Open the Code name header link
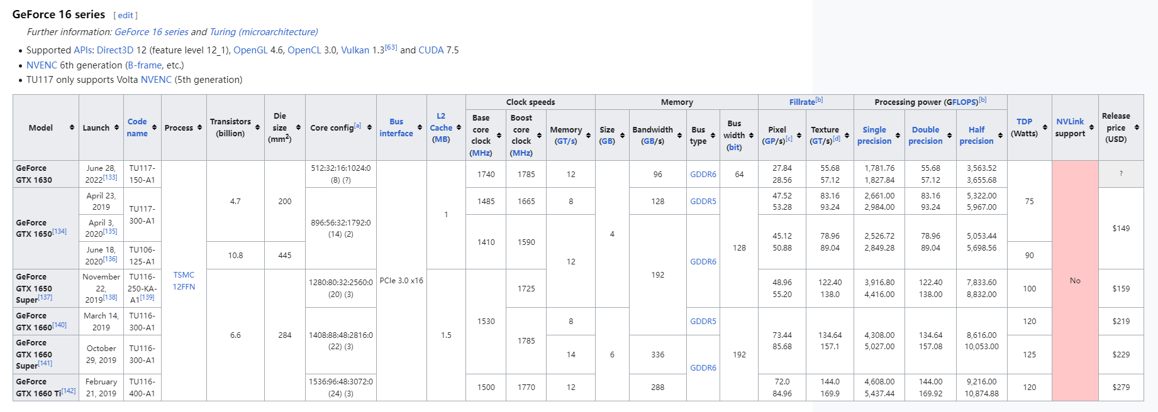Image resolution: width=1158 pixels, height=412 pixels. 137,127
